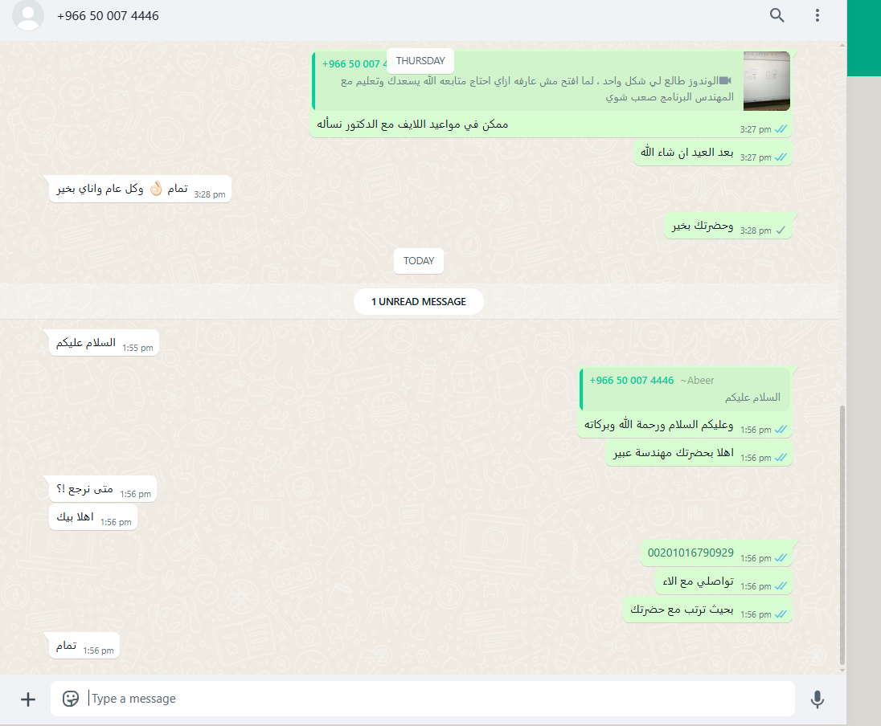Click the single check on 3:28 pm message
881x726 pixels.
tap(781, 230)
